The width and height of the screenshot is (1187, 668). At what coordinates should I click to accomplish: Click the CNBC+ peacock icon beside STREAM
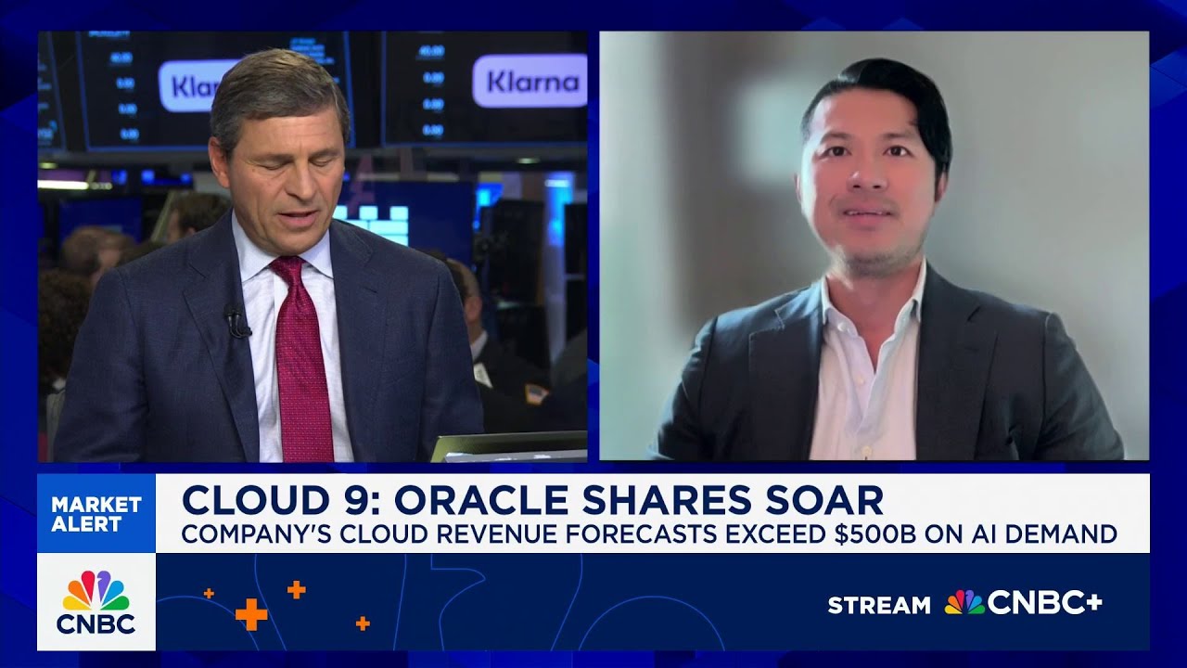[964, 603]
